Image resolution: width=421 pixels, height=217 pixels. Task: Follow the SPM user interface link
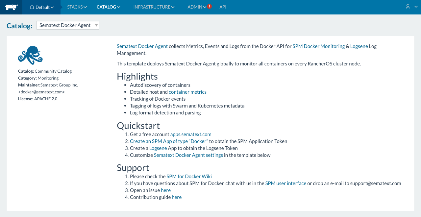point(285,183)
